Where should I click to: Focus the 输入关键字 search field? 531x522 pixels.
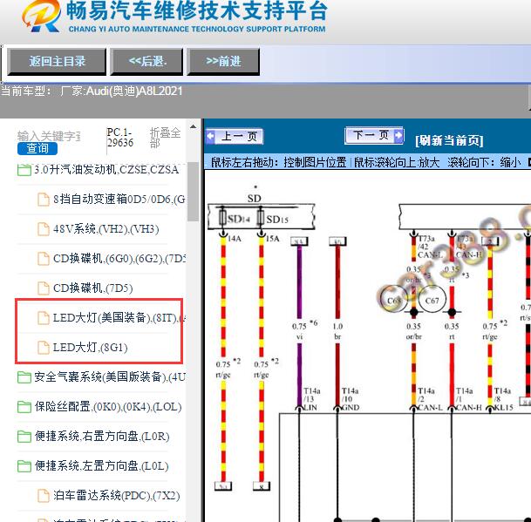(x=49, y=136)
